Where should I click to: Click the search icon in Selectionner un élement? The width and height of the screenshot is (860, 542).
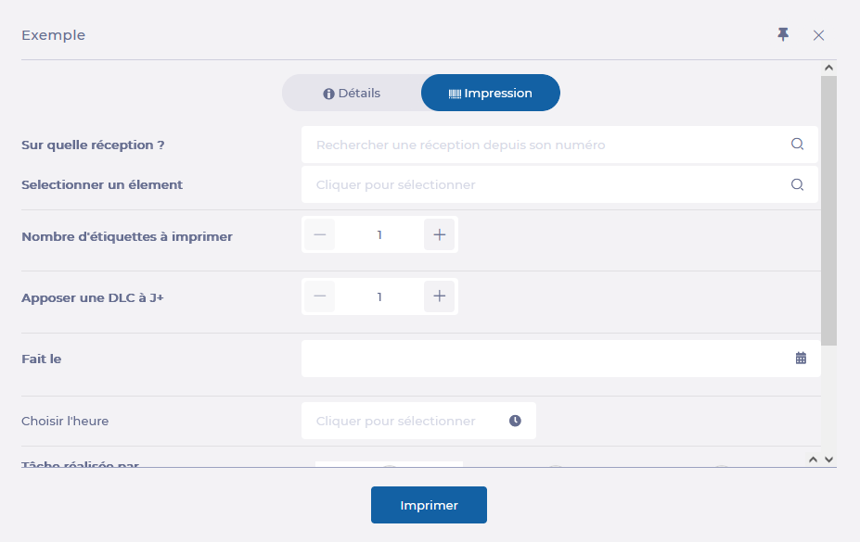click(797, 184)
